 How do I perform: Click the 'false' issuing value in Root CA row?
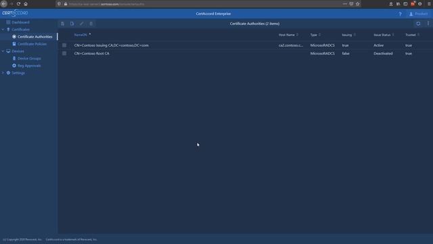pos(346,54)
